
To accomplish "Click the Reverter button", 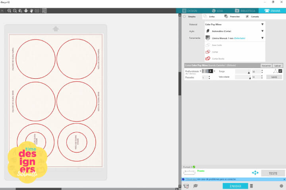I will click(266, 66).
